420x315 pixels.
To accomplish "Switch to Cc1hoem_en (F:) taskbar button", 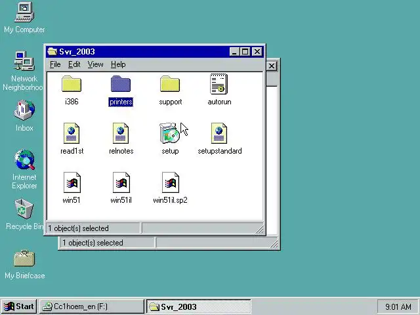I will [x=92, y=306].
